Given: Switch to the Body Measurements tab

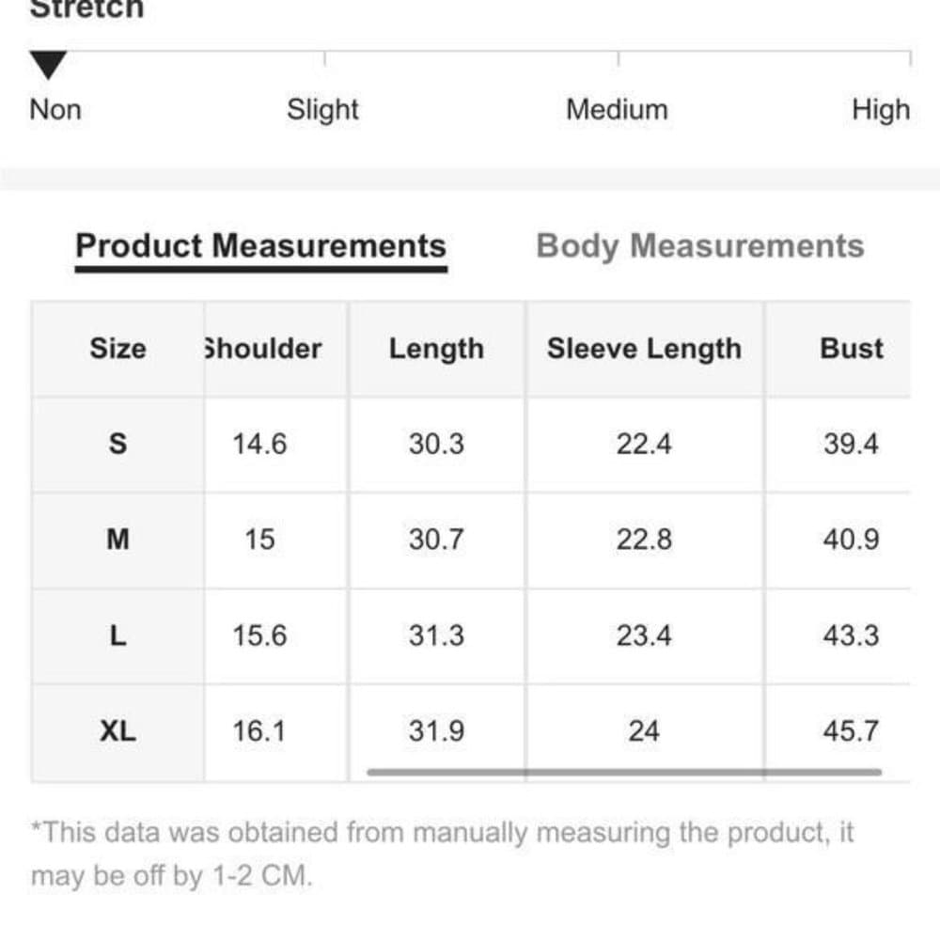Looking at the screenshot, I should point(699,246).
